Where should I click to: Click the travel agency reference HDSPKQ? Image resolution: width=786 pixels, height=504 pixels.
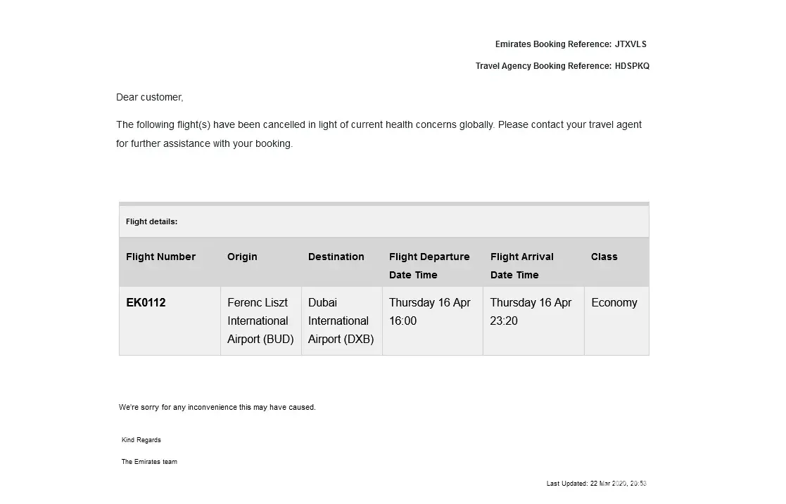[632, 66]
